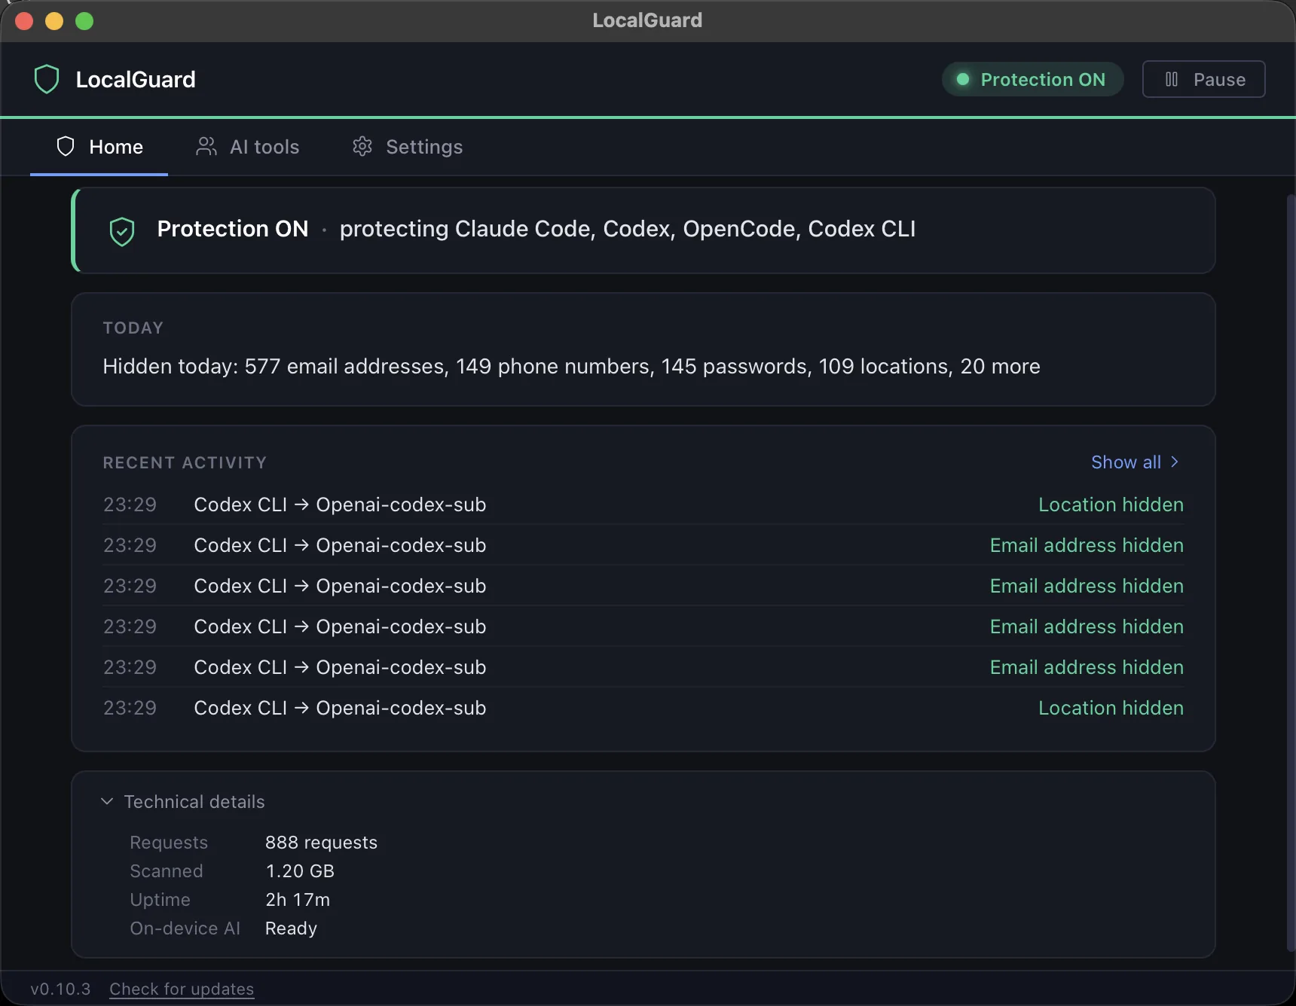Click the TODAY section heading
The image size is (1296, 1006).
[133, 328]
